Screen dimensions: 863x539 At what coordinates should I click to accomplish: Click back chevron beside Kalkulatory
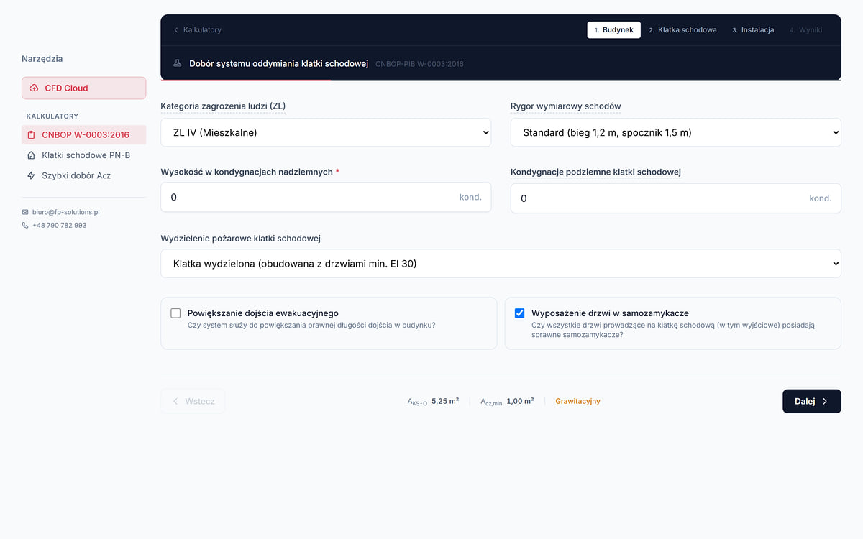coord(176,29)
